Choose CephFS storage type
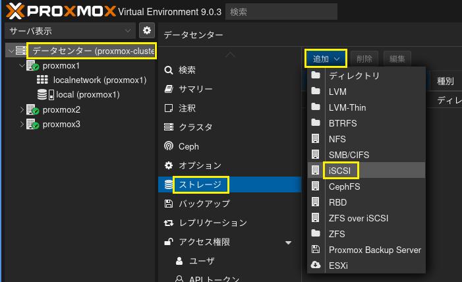The image size is (462, 282). click(x=366, y=186)
